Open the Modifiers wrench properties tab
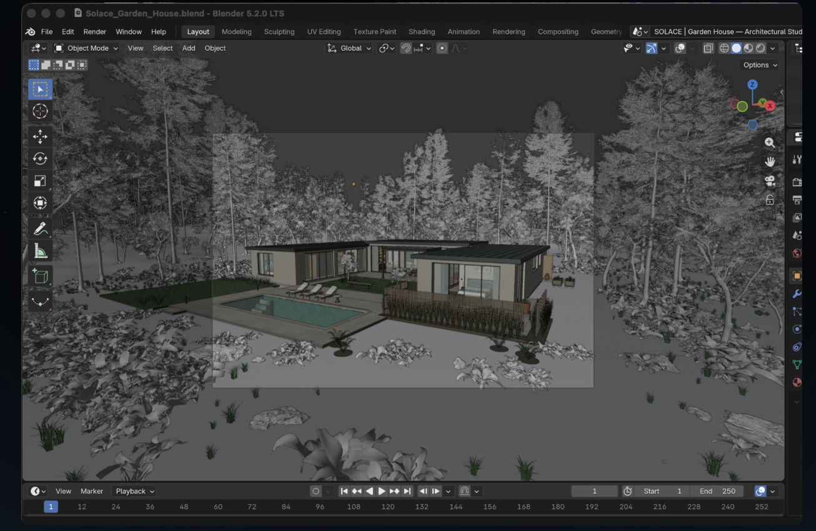The width and height of the screenshot is (816, 531). click(x=797, y=294)
